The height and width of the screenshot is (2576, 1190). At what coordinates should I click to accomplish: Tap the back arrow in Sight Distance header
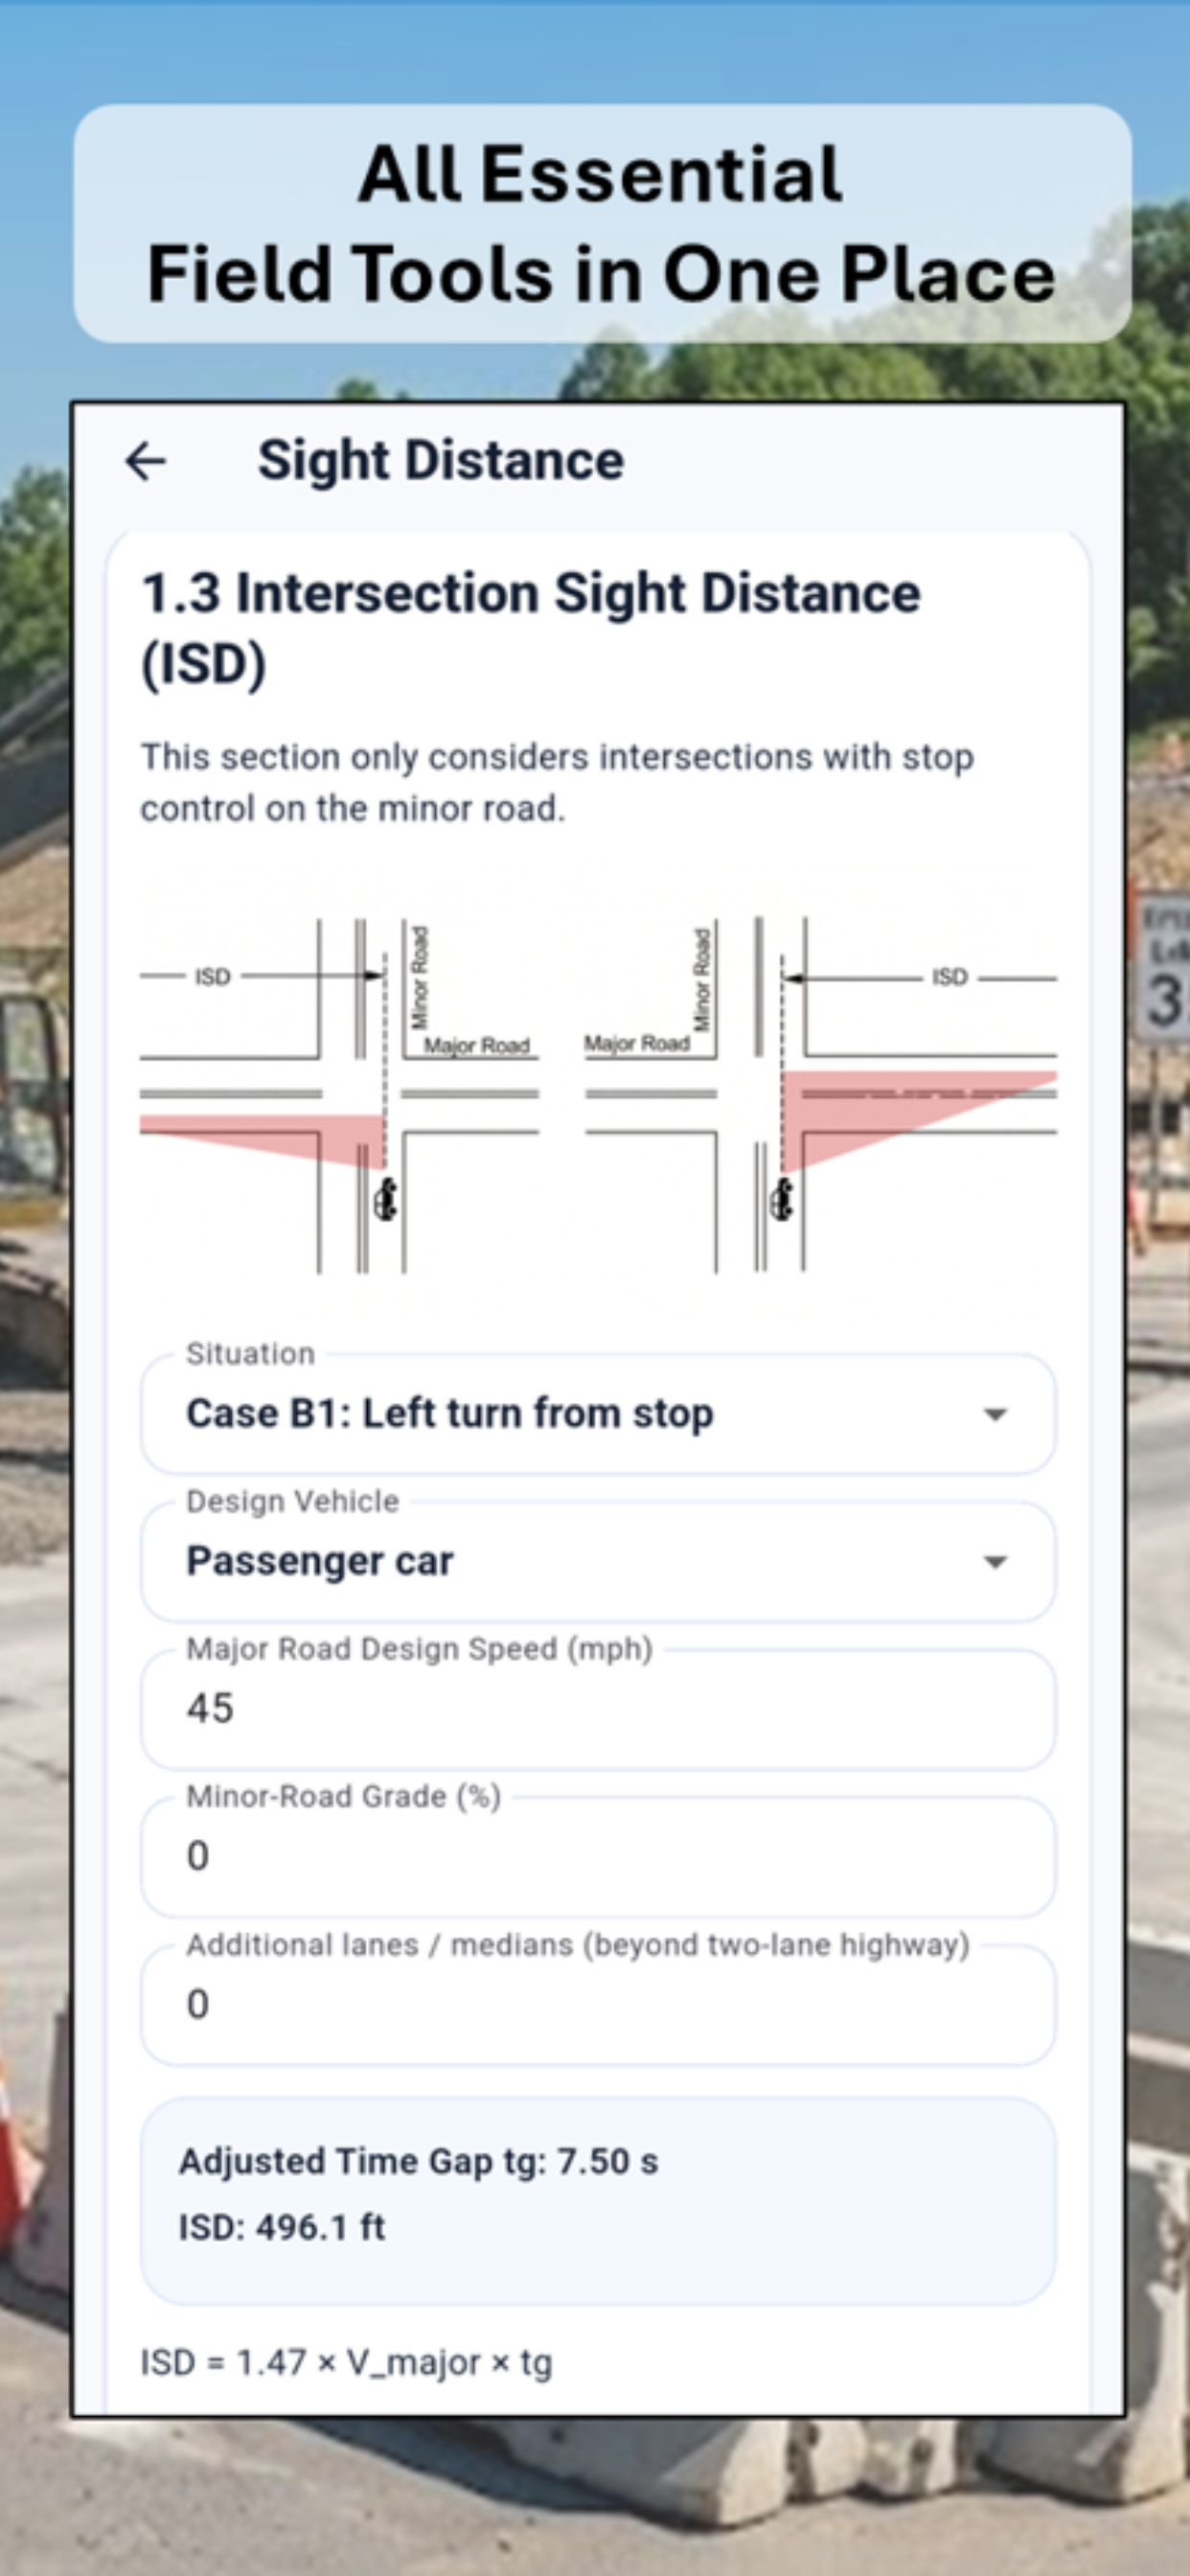(x=146, y=462)
